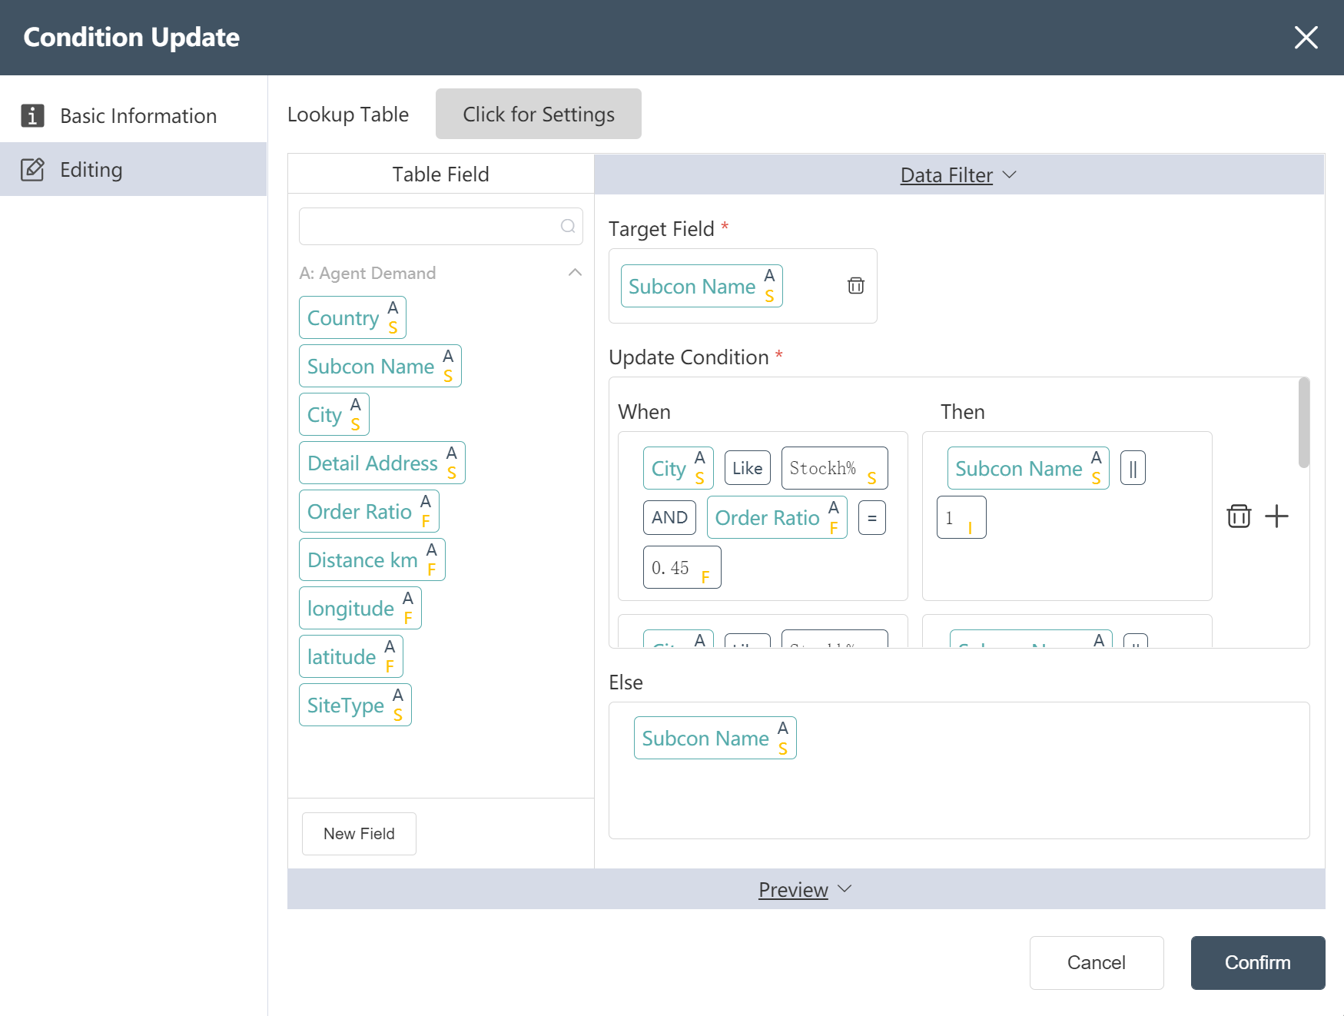Expand the Preview section
Image resolution: width=1344 pixels, height=1016 pixels.
(x=805, y=889)
